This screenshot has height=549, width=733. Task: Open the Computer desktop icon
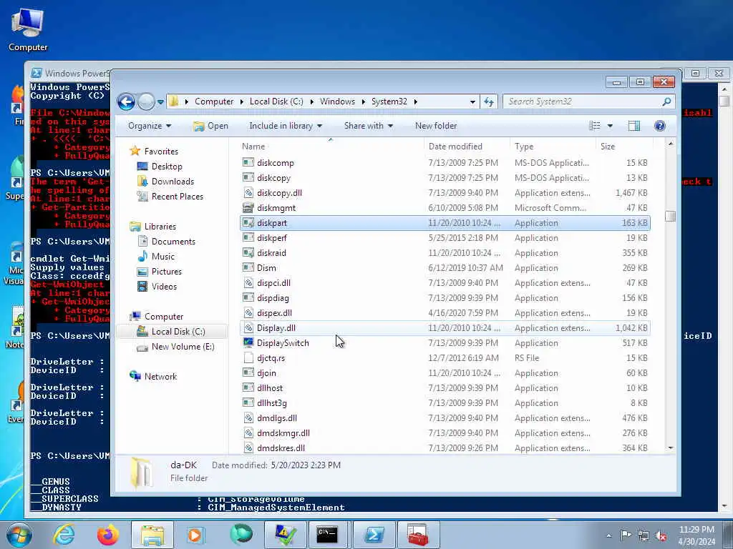tap(28, 30)
